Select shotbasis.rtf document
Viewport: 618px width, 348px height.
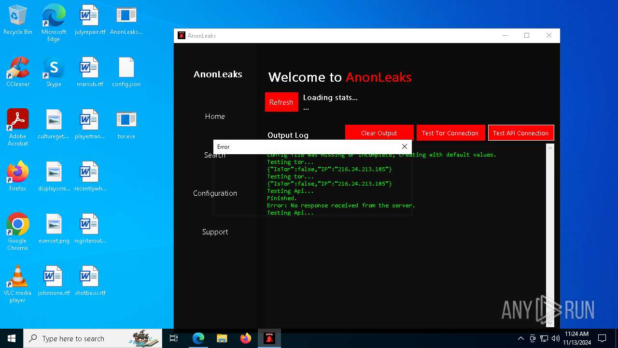pos(90,281)
